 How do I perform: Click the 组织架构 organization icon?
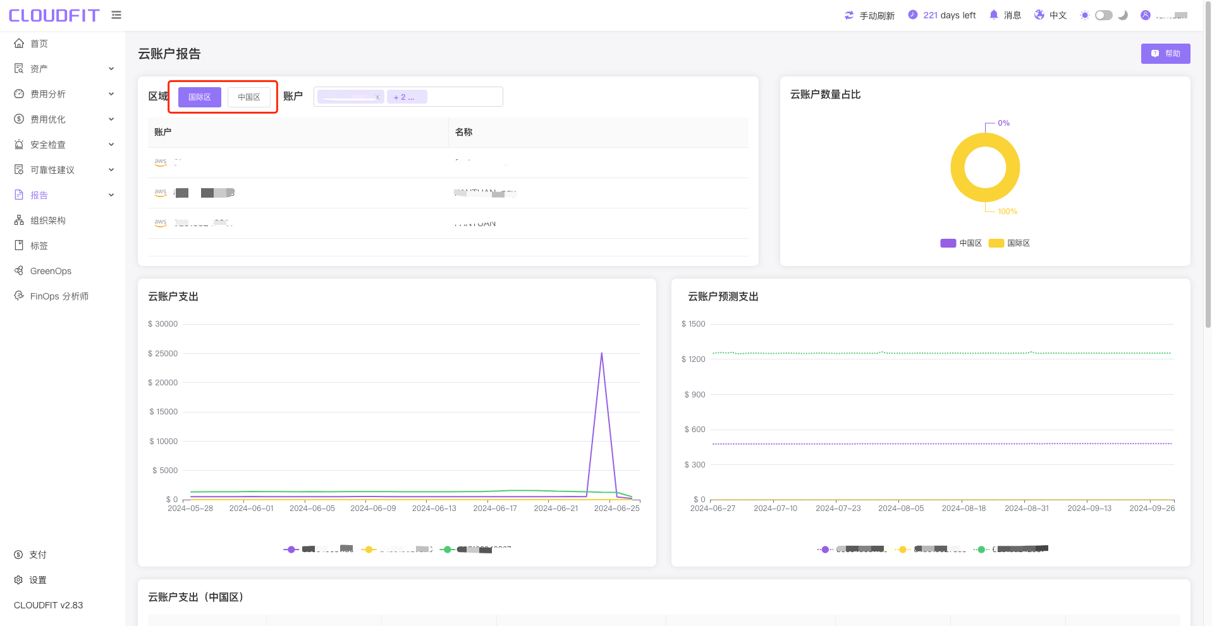(19, 220)
